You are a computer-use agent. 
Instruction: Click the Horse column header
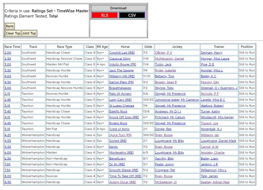(125, 47)
